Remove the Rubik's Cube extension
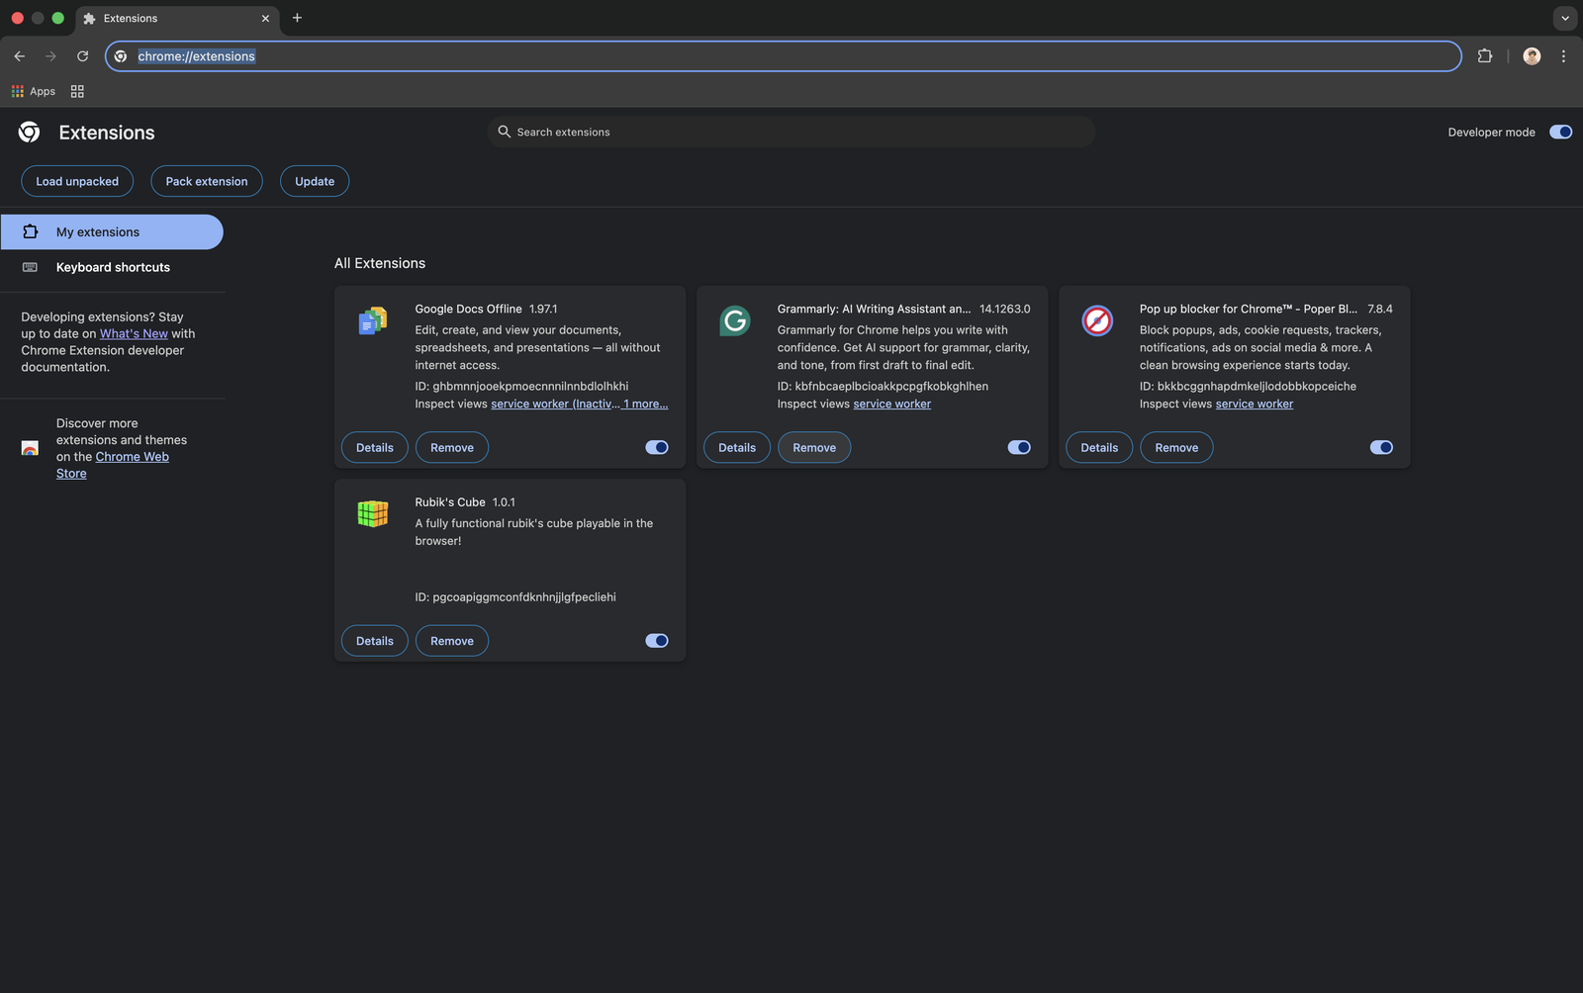This screenshot has height=993, width=1583. (452, 641)
